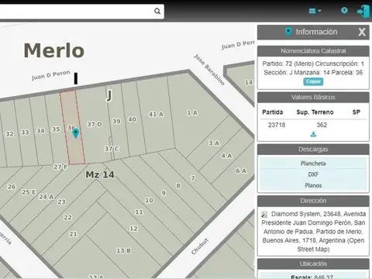Select parcel 41 A on map

point(156,114)
